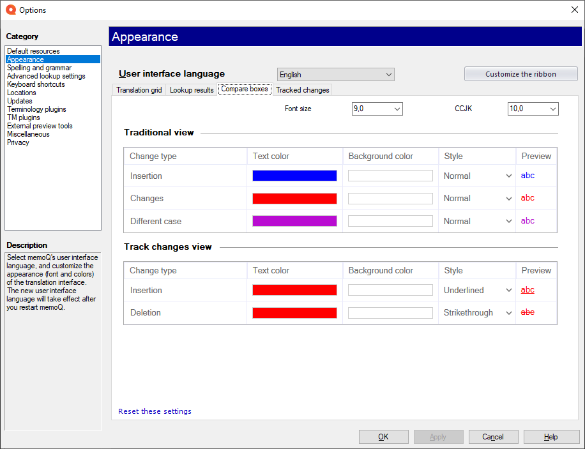This screenshot has height=449, width=585.
Task: Open Changes style dropdown
Action: 477,199
